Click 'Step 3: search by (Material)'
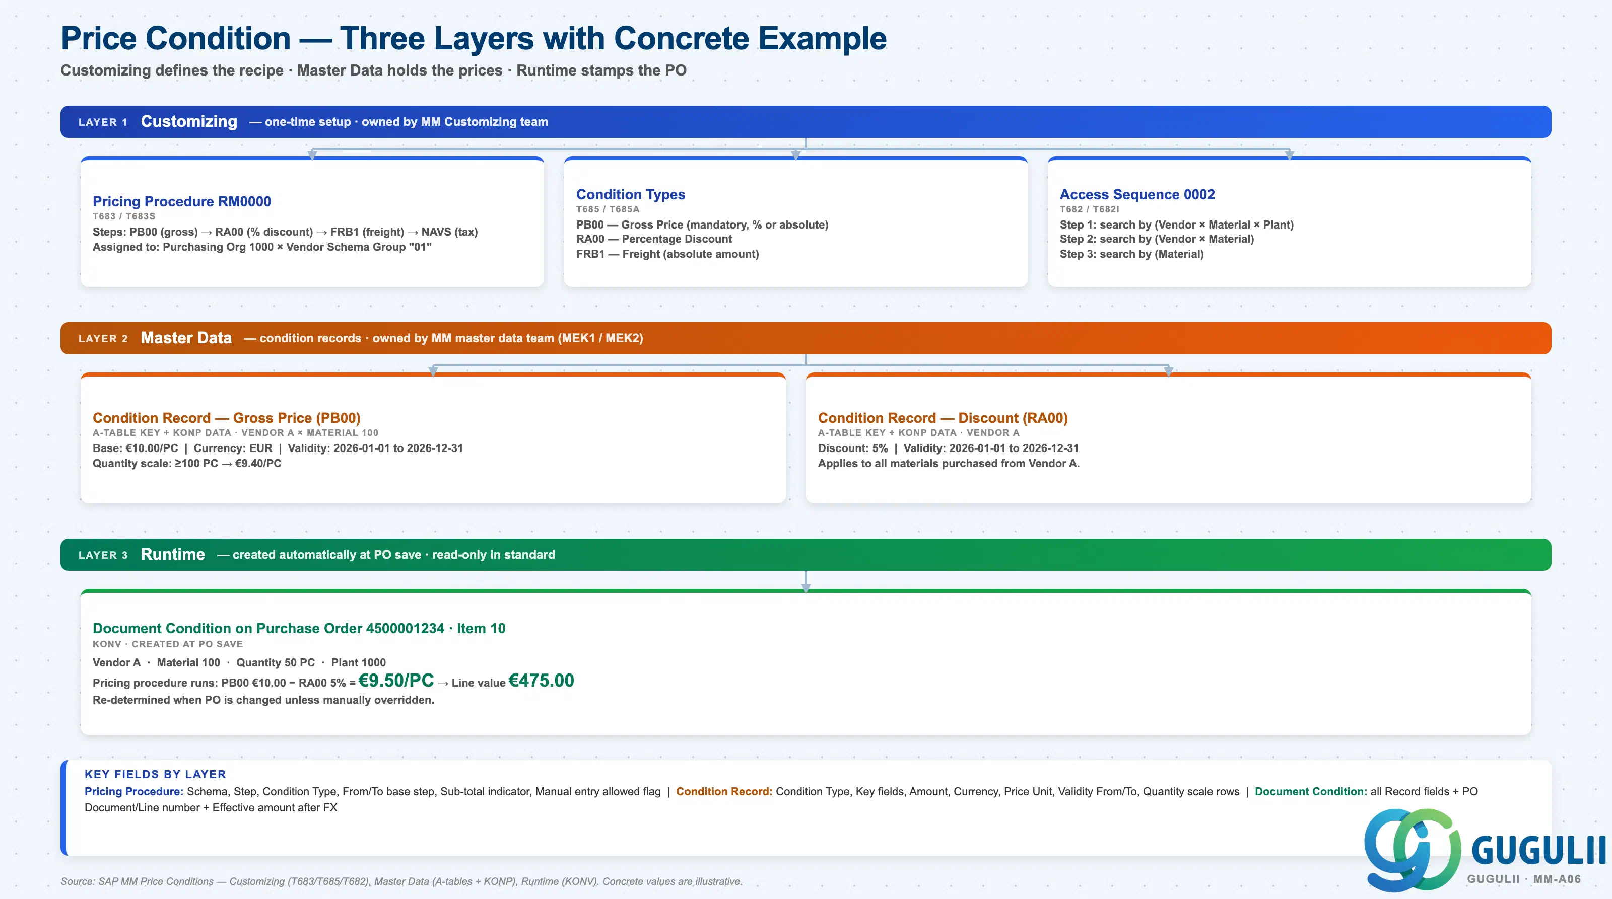Image resolution: width=1612 pixels, height=899 pixels. (1131, 254)
